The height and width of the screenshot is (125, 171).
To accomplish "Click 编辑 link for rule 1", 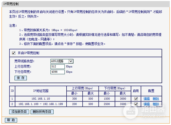I will pyautogui.click(x=146, y=99).
